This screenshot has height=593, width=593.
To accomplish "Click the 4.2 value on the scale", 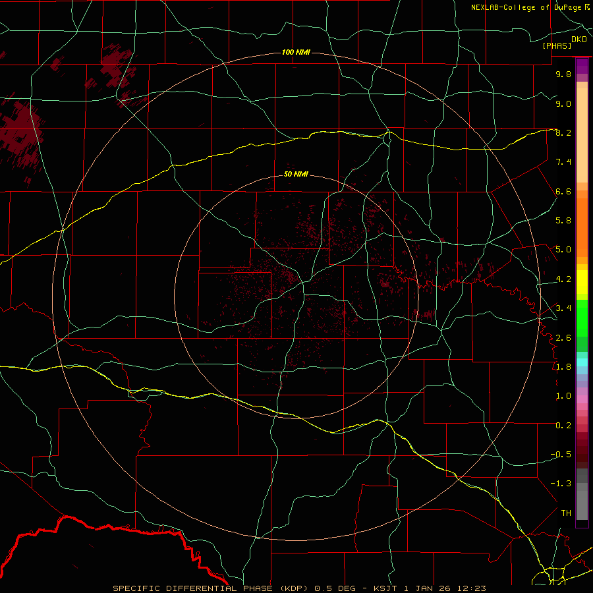I will (x=563, y=279).
